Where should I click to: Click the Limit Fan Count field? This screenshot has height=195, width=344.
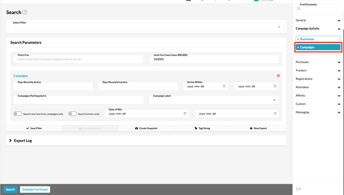214,59
